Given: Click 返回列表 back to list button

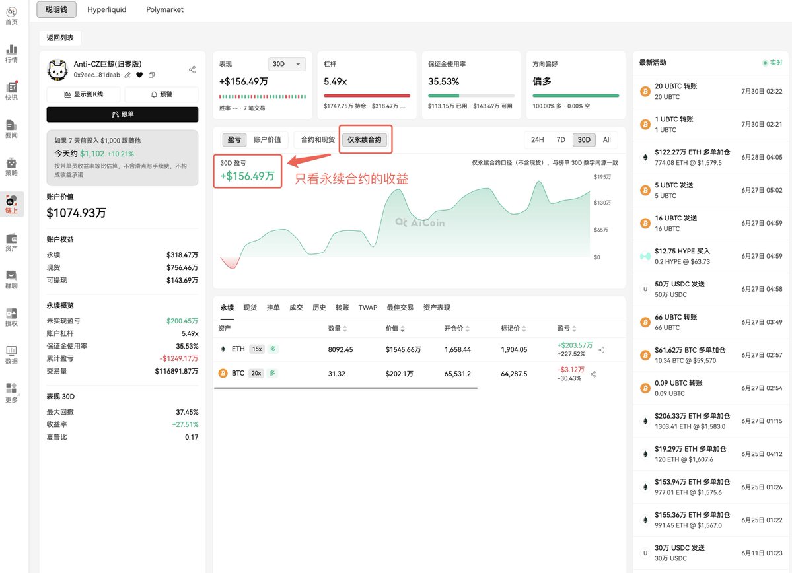Looking at the screenshot, I should [x=60, y=38].
